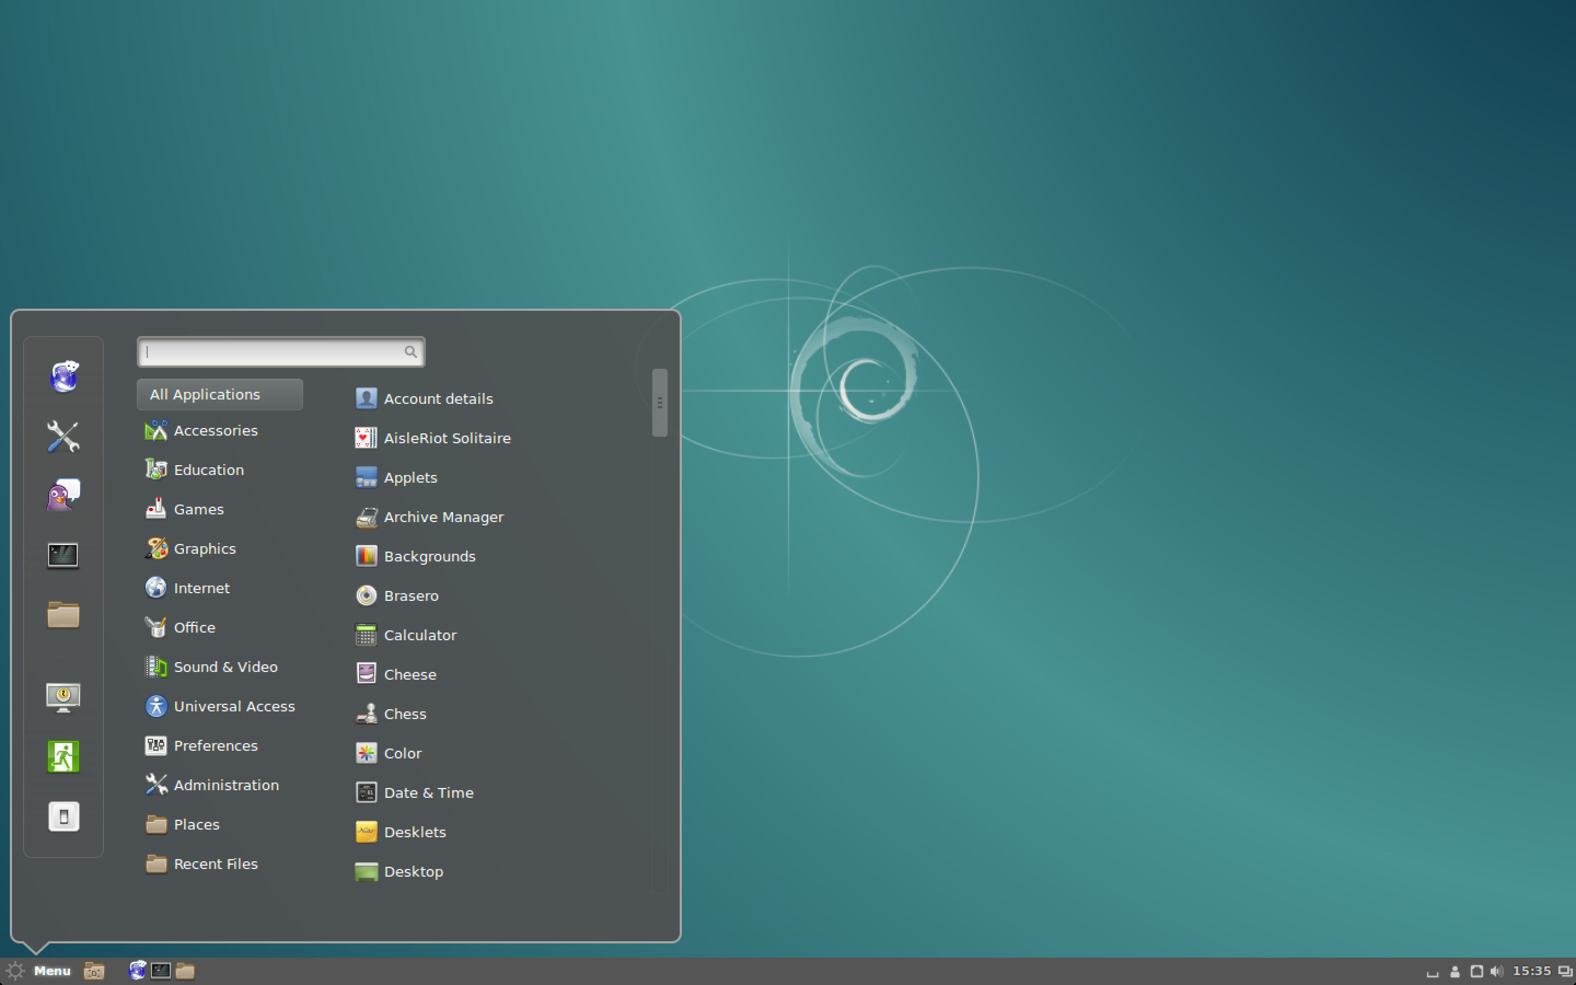Open the Accessories category
Viewport: 1576px width, 985px height.
pyautogui.click(x=216, y=430)
